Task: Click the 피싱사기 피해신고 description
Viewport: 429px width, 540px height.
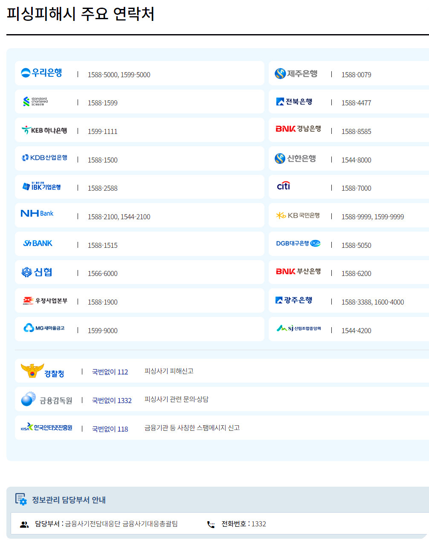Action: click(x=169, y=371)
